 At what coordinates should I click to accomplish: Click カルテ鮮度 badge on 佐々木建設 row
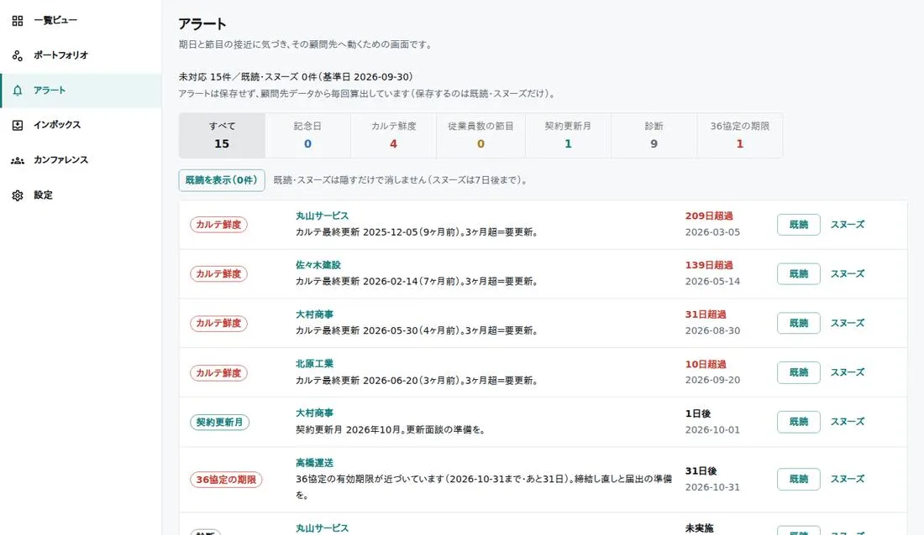pyautogui.click(x=218, y=274)
